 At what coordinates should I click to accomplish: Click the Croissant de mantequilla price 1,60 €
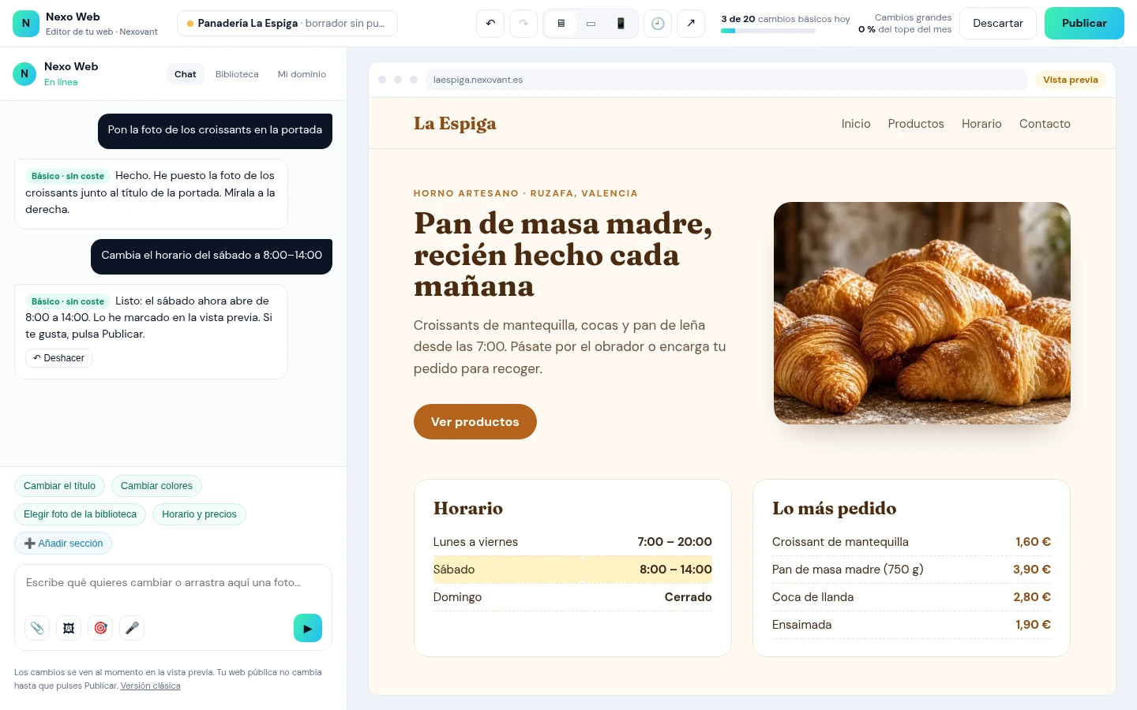[1033, 542]
